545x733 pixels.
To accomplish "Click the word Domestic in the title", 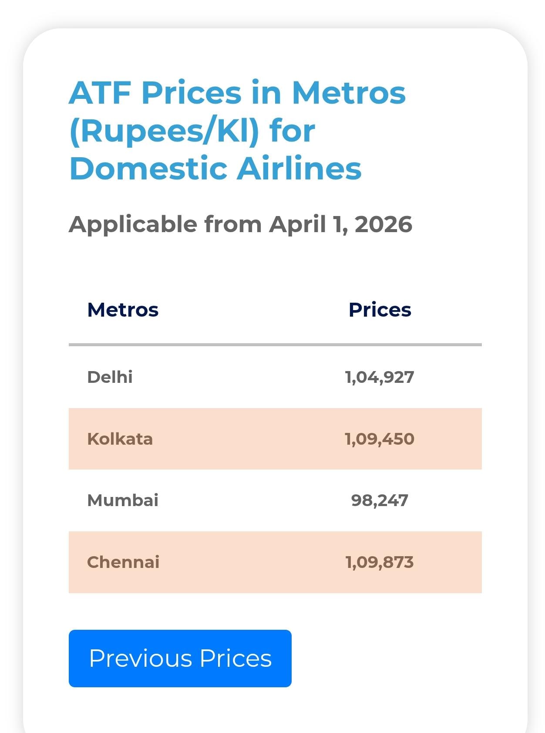I will click(148, 169).
